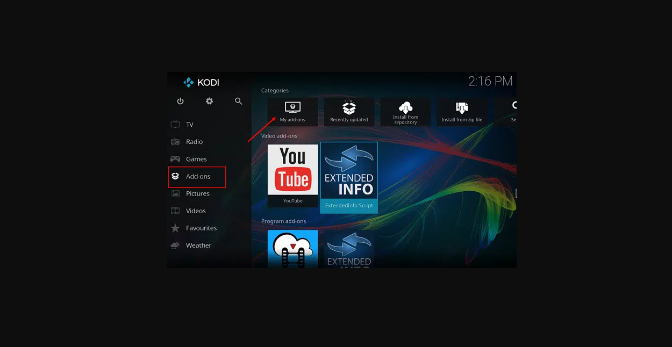Click the Games controller icon
This screenshot has height=347, width=672.
(x=175, y=159)
